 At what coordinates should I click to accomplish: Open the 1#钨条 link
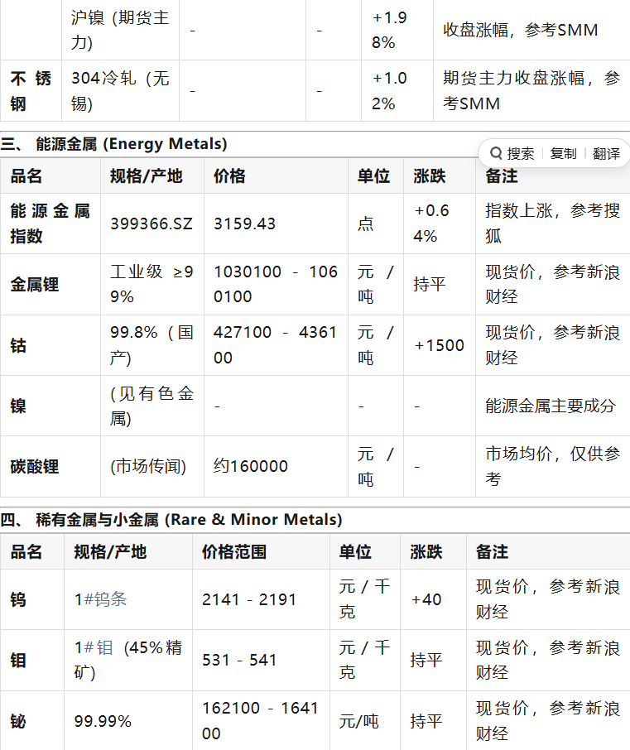pos(100,599)
